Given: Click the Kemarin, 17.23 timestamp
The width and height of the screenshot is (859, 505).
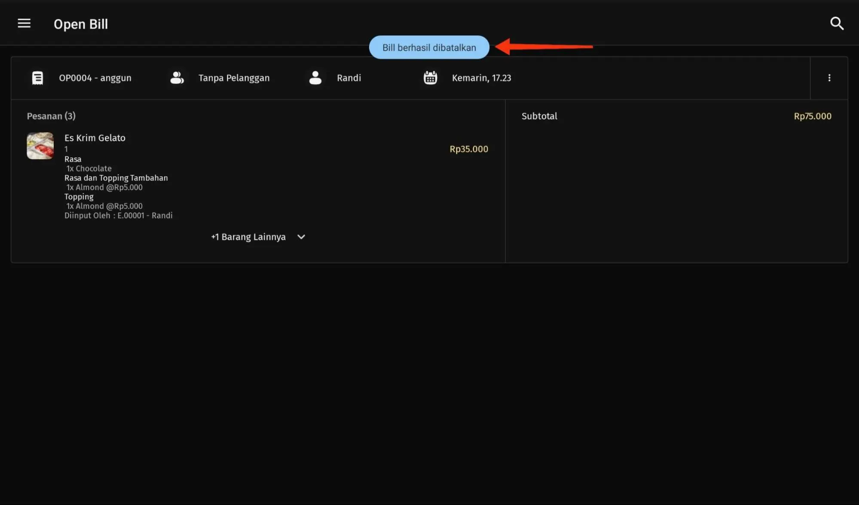Looking at the screenshot, I should click(481, 78).
